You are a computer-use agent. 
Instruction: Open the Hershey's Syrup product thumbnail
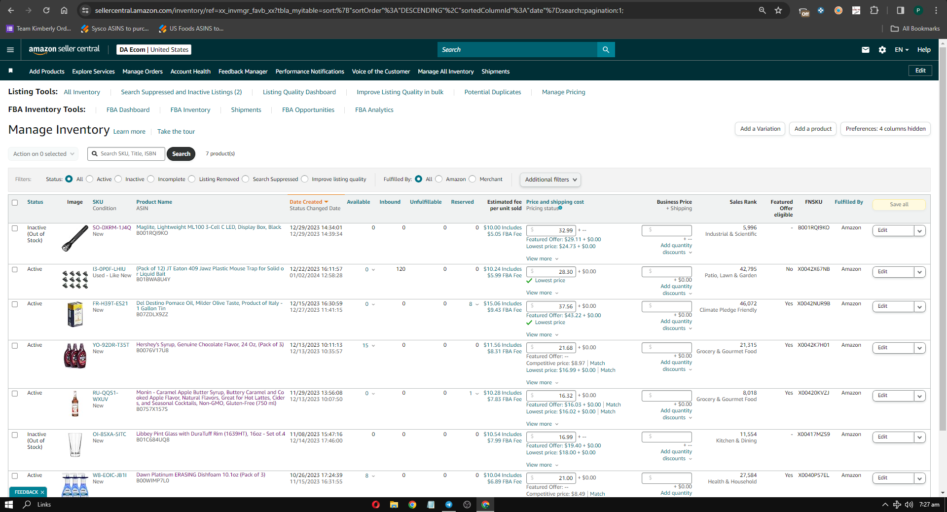pos(75,356)
